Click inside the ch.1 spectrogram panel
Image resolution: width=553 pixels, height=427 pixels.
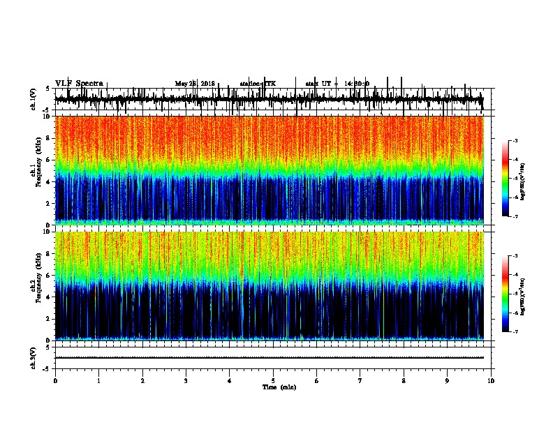coord(270,170)
